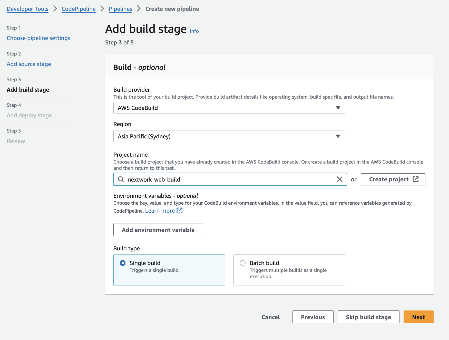Click the Skip build stage button
449x340 pixels.
(x=368, y=317)
